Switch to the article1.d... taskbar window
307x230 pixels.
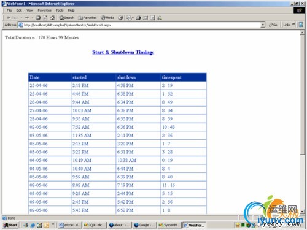70,225
